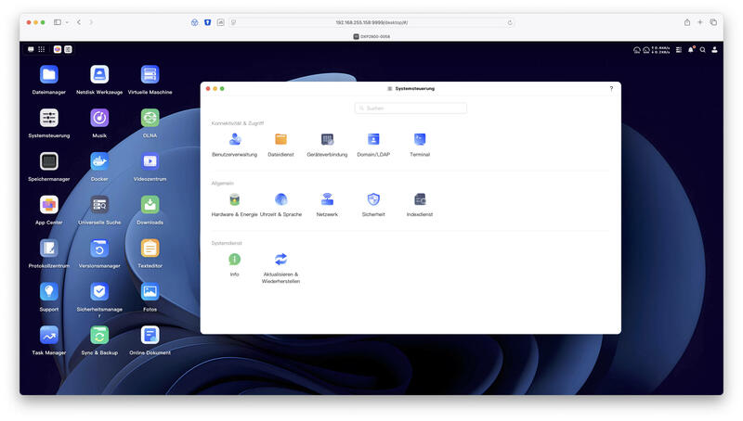Select the browser tab DXP2800-0058
Viewport: 743px width, 421px height.
pos(371,36)
